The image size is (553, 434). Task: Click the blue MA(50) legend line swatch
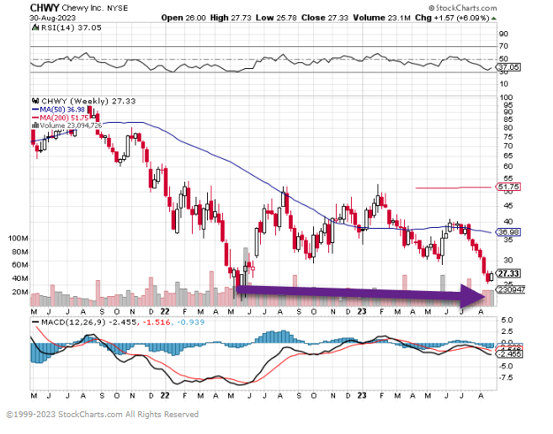click(x=35, y=109)
